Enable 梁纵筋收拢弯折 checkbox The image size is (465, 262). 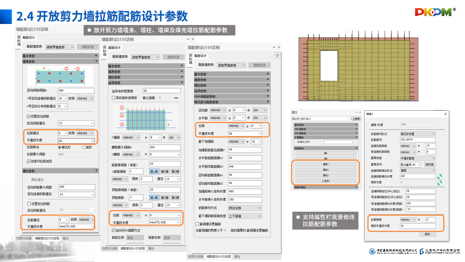[114, 98]
